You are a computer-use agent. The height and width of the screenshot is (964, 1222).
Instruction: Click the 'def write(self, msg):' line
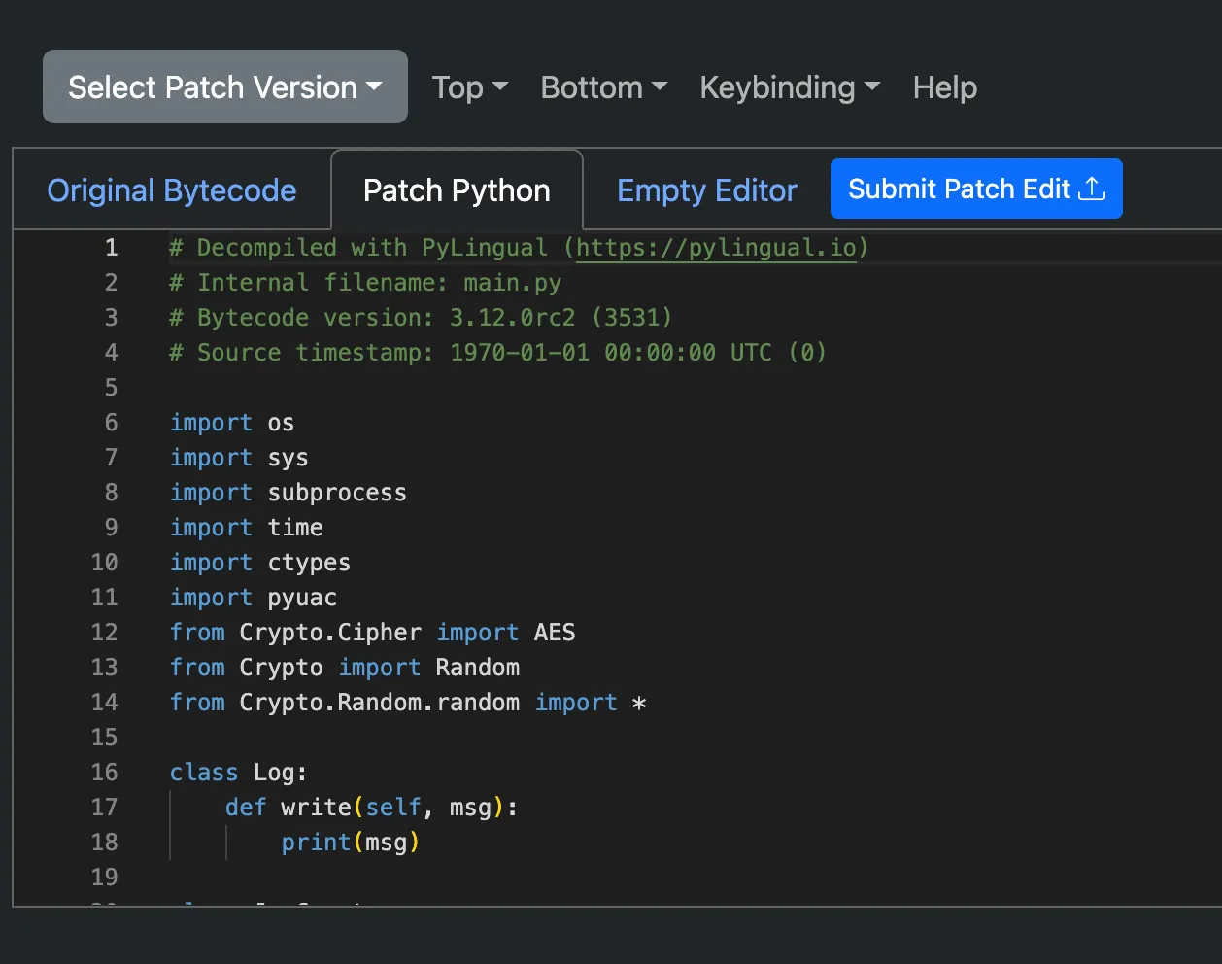pyautogui.click(x=371, y=808)
